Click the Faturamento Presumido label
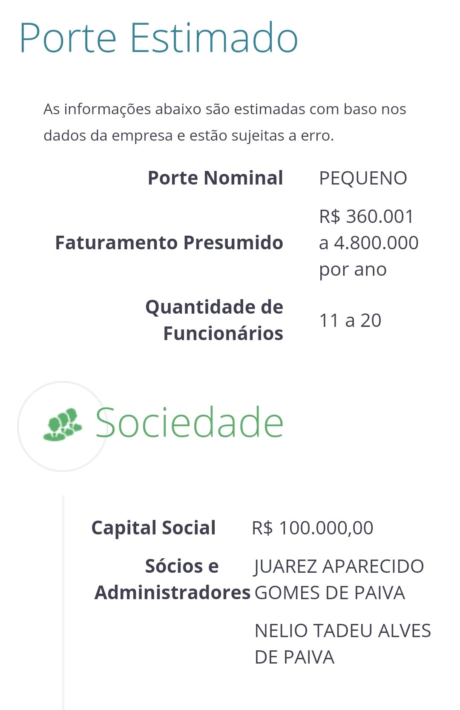The image size is (460, 710). 169,243
